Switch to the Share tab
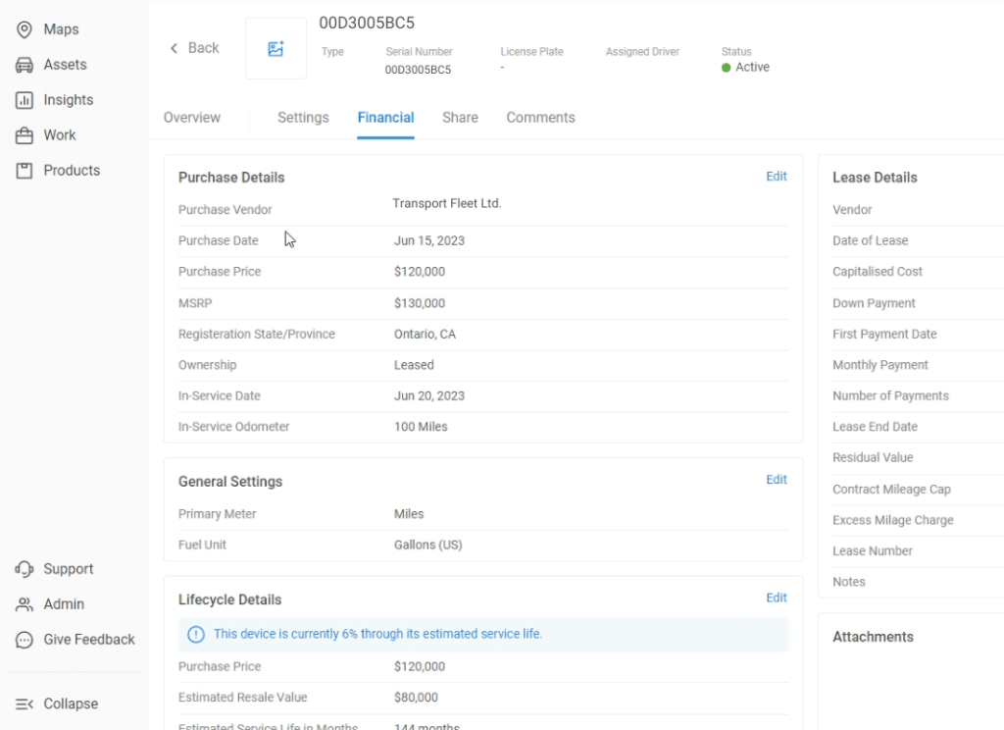 [460, 118]
